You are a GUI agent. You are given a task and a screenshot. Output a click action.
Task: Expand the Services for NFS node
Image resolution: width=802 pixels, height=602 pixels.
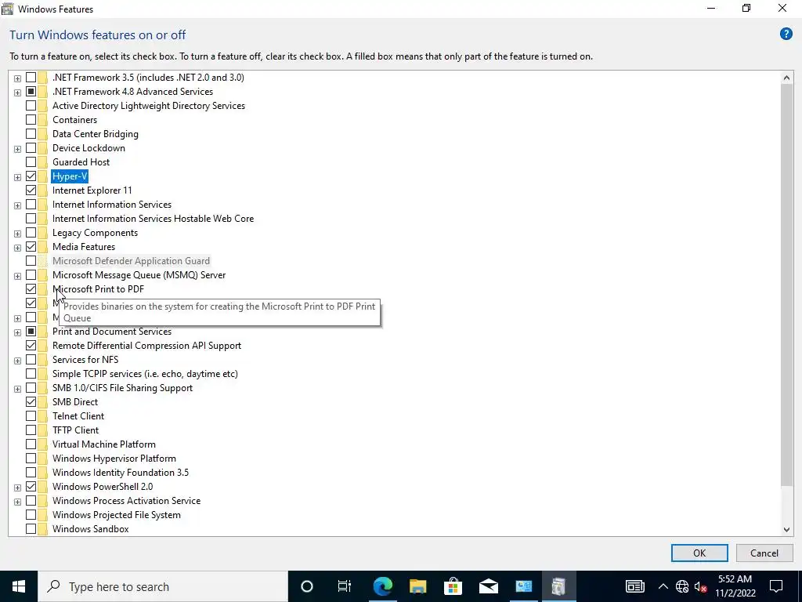[17, 361]
